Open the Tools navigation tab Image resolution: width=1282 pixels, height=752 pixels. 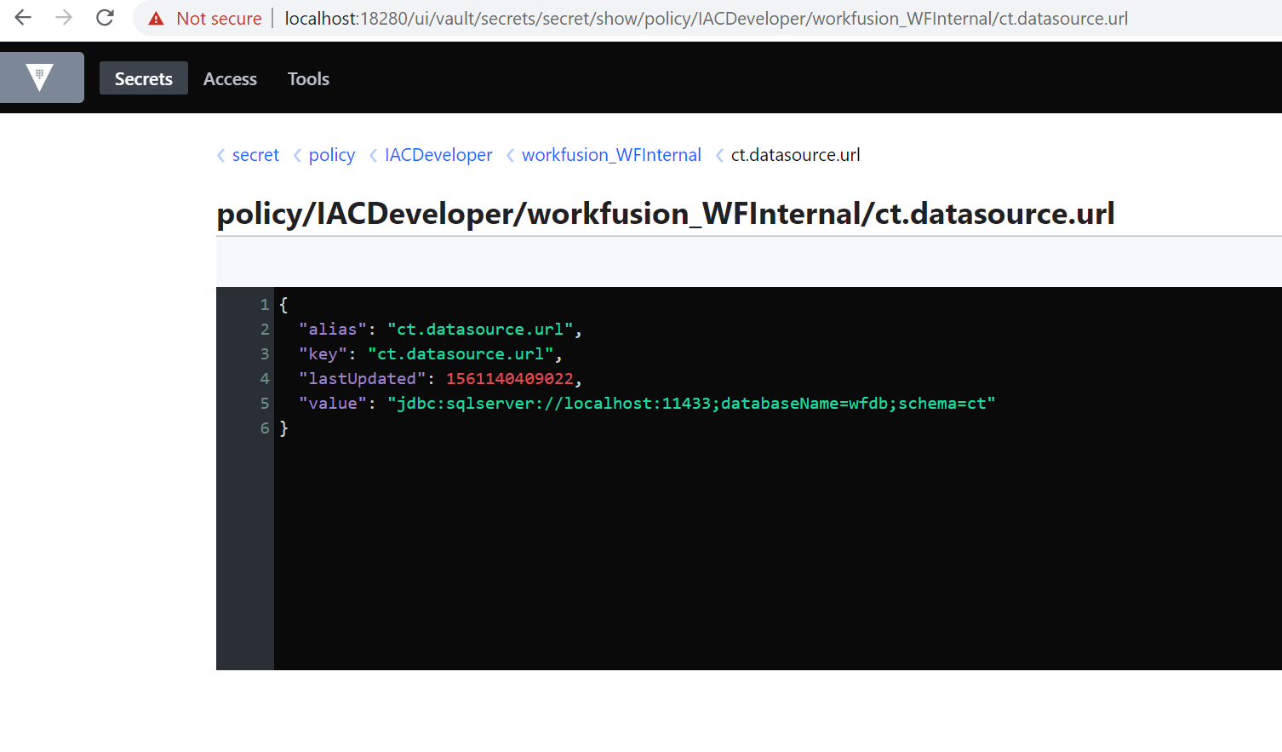click(x=308, y=78)
